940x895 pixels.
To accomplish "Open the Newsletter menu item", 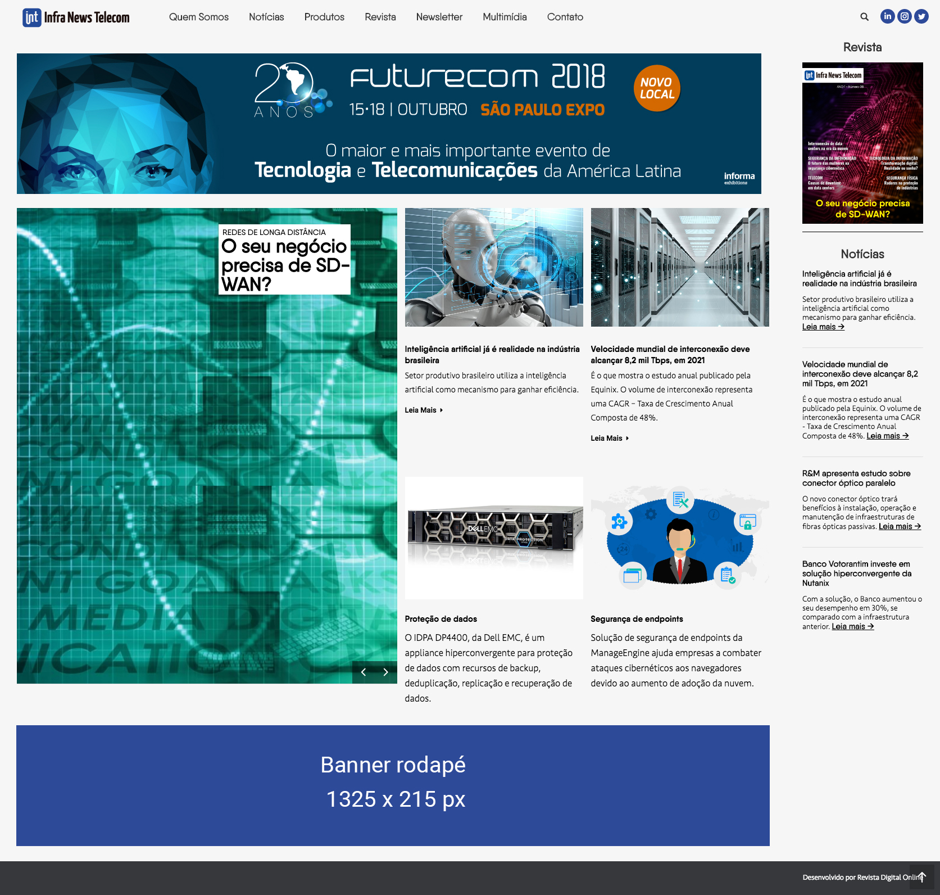I will click(439, 17).
